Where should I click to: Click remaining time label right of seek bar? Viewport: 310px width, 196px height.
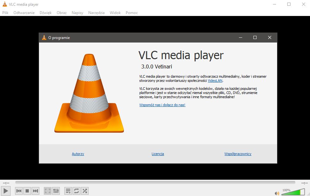304,183
